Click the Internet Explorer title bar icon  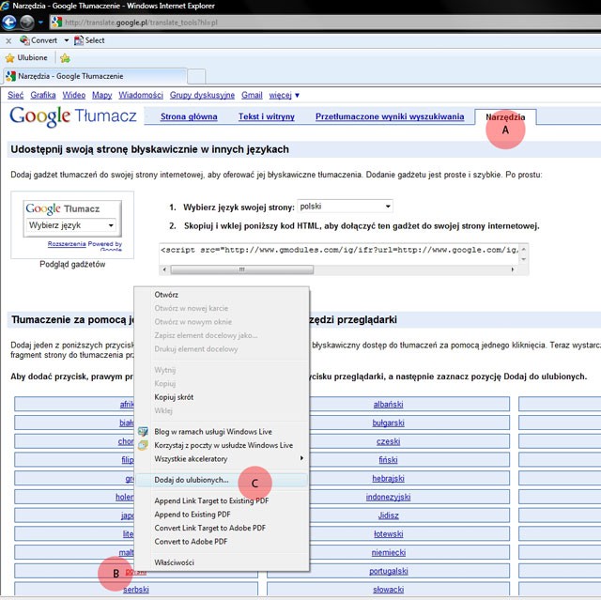tap(5, 6)
